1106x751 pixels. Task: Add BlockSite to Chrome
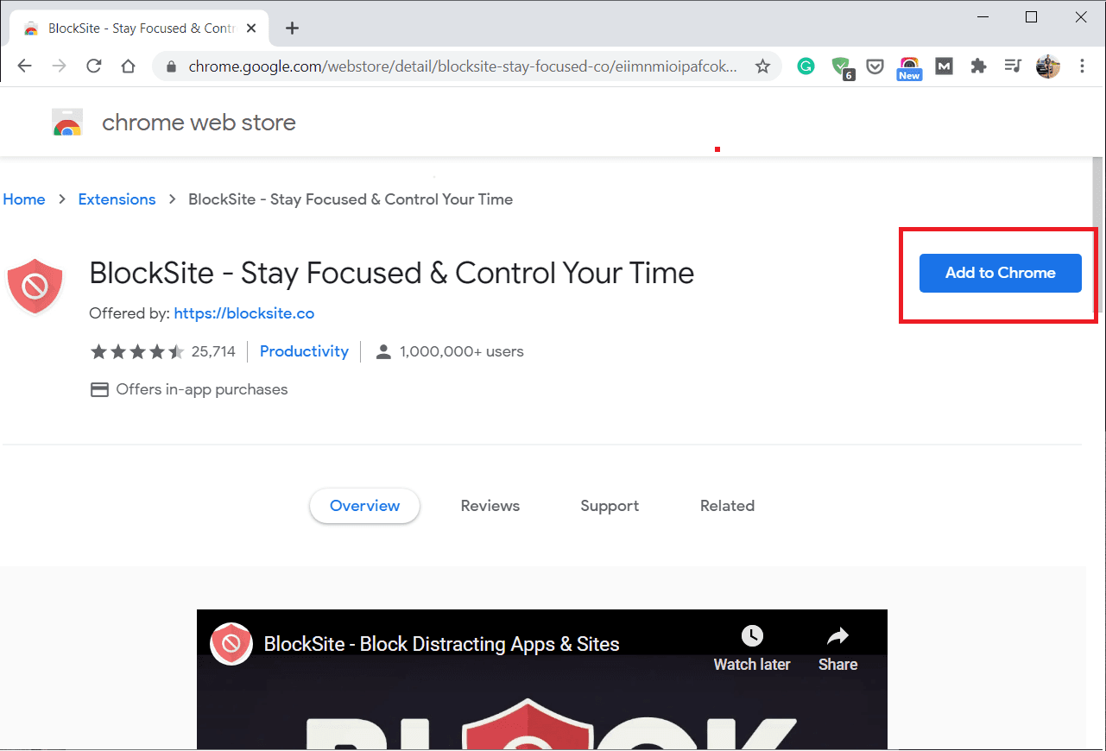pos(1000,273)
